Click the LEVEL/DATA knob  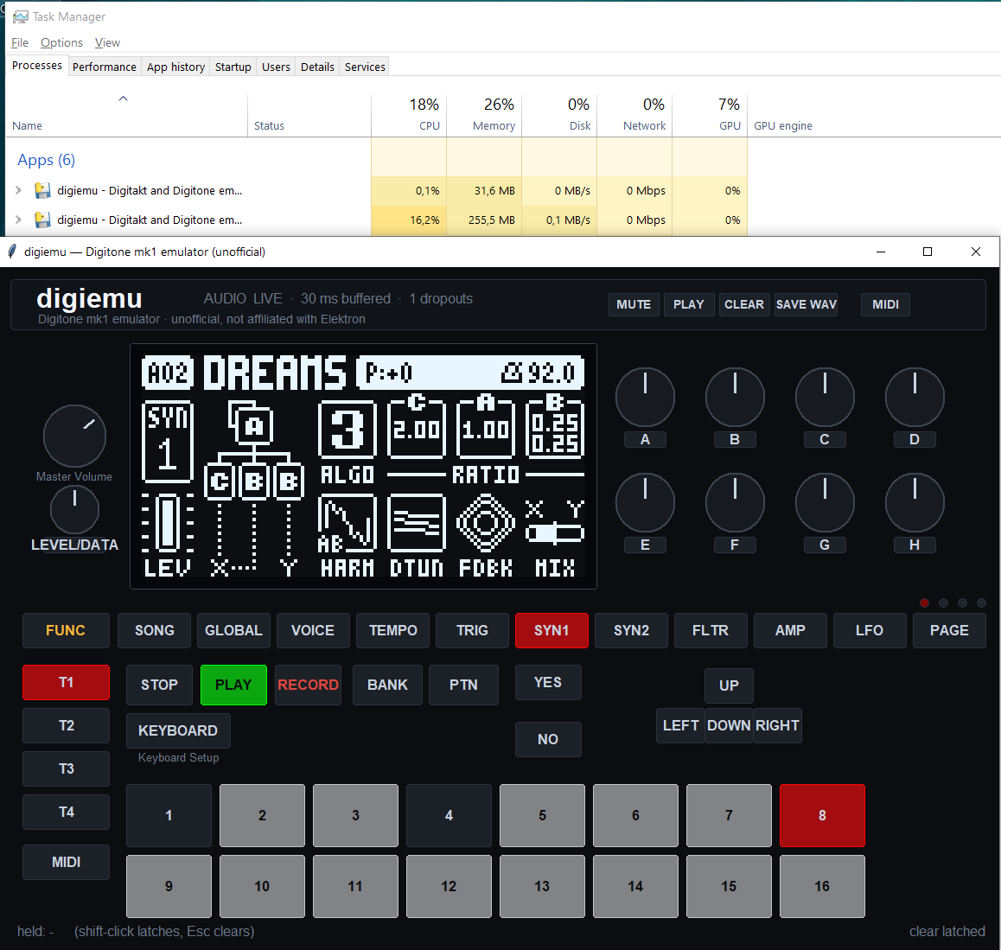(74, 509)
